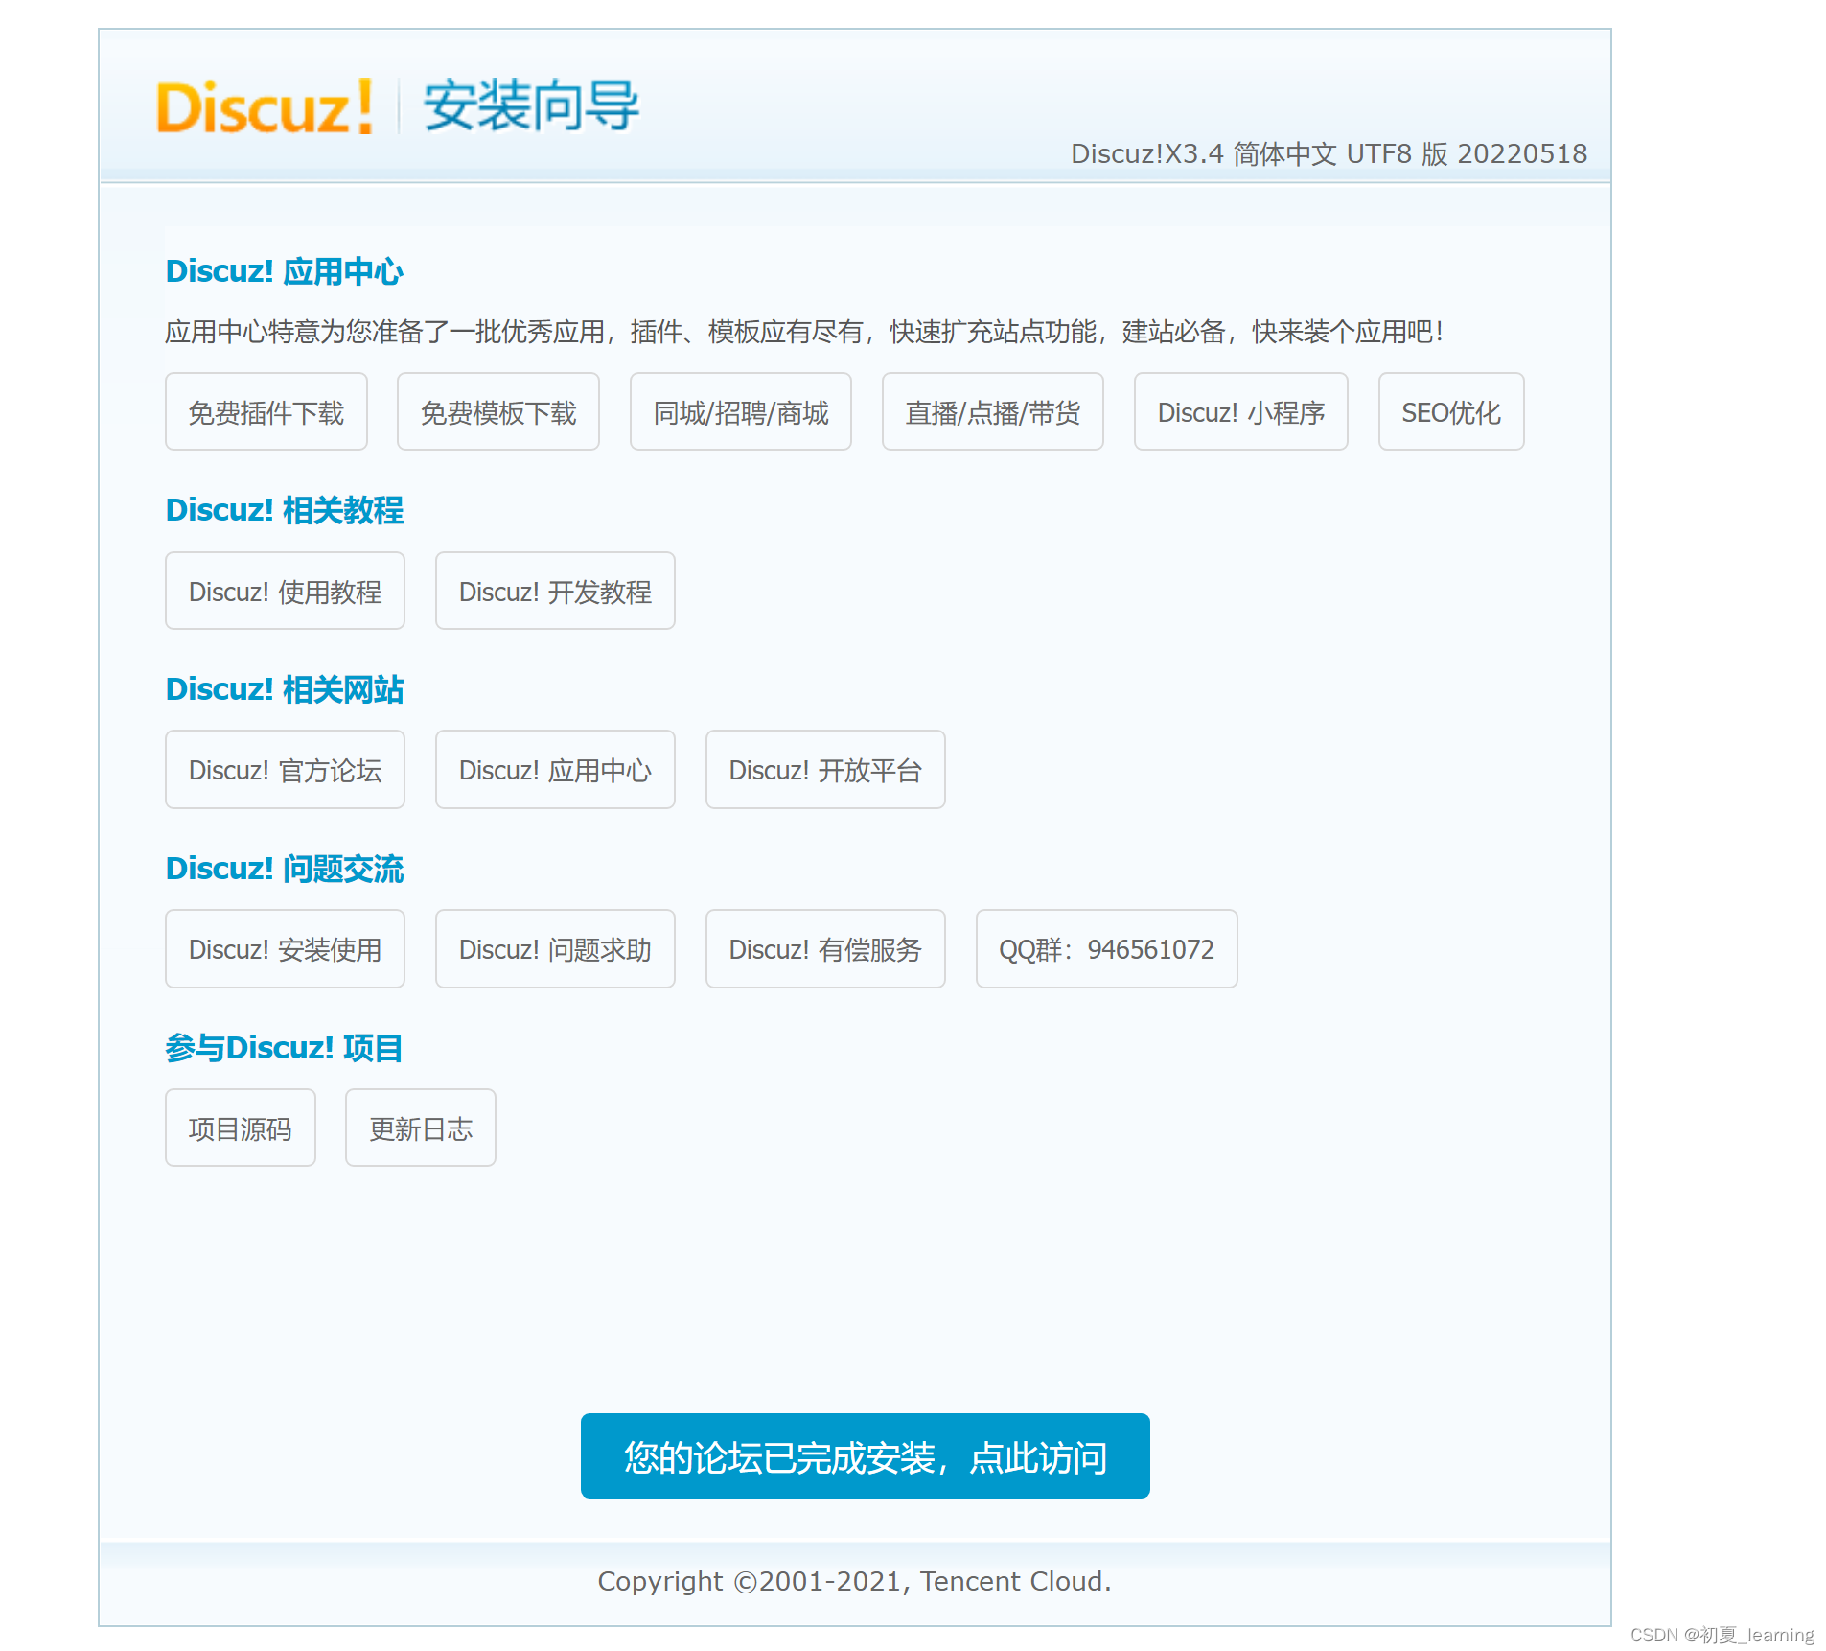Open Discuz! 应用中心 site
Screen dimensions: 1826x1651
[x=555, y=769]
